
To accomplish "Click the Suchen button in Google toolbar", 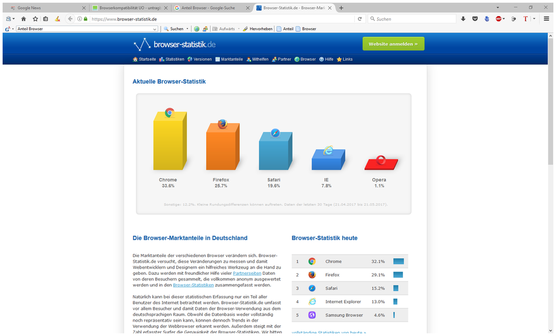I will [174, 29].
